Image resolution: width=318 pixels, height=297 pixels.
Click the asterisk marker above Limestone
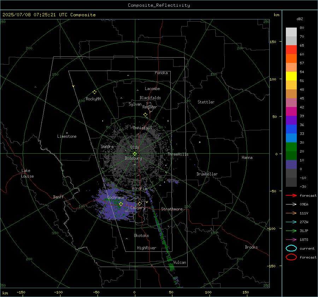(x=67, y=133)
